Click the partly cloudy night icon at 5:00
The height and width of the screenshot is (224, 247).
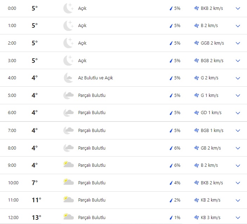coord(68,95)
